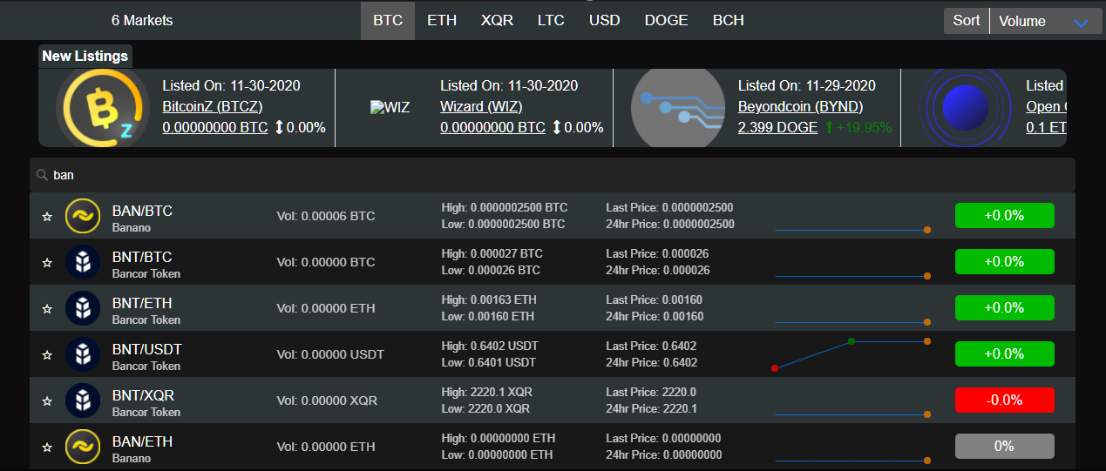Click the BNT/USDT sparkline price chart
Screen dimensions: 1106x471
click(851, 354)
